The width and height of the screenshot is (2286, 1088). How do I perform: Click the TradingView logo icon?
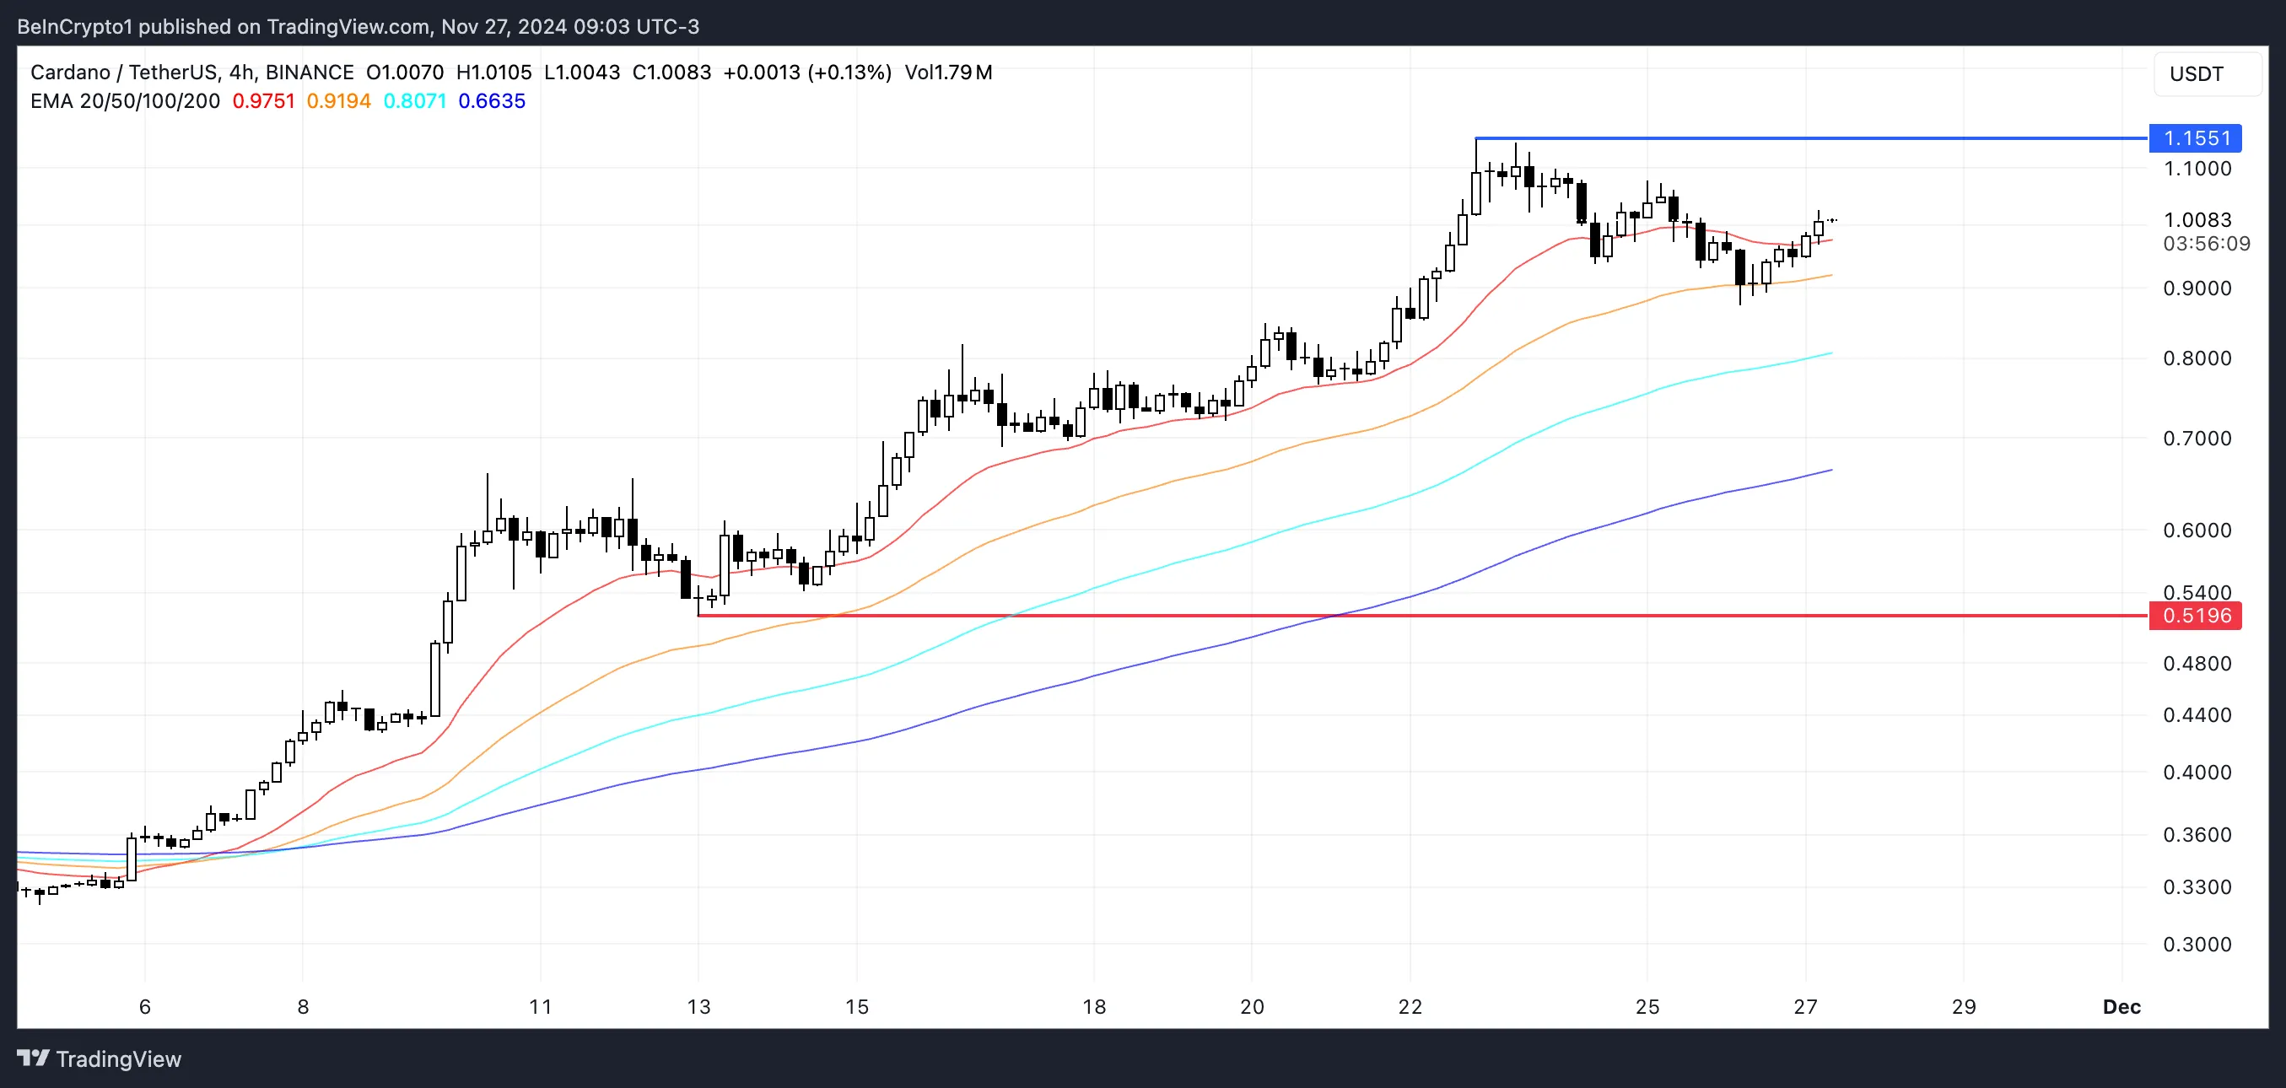pos(33,1058)
